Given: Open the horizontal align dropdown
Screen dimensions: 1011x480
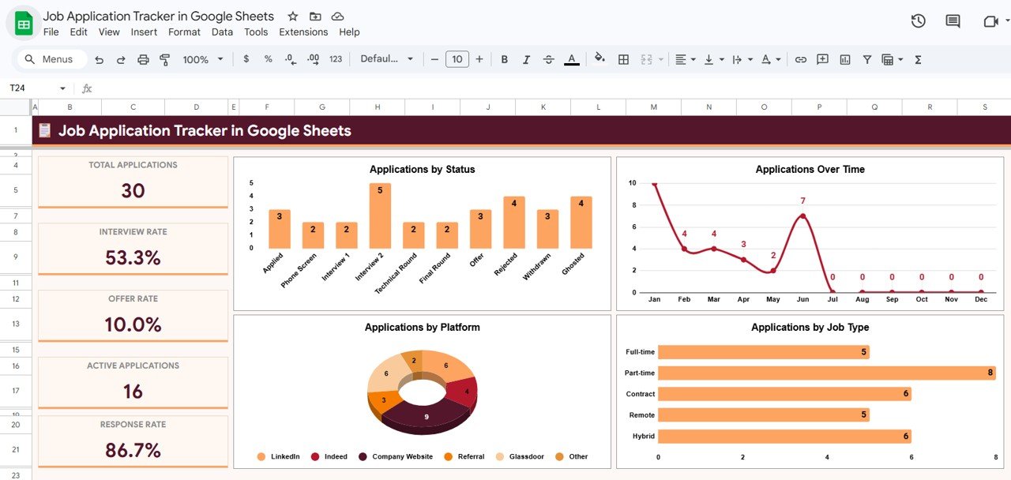Looking at the screenshot, I should (684, 58).
